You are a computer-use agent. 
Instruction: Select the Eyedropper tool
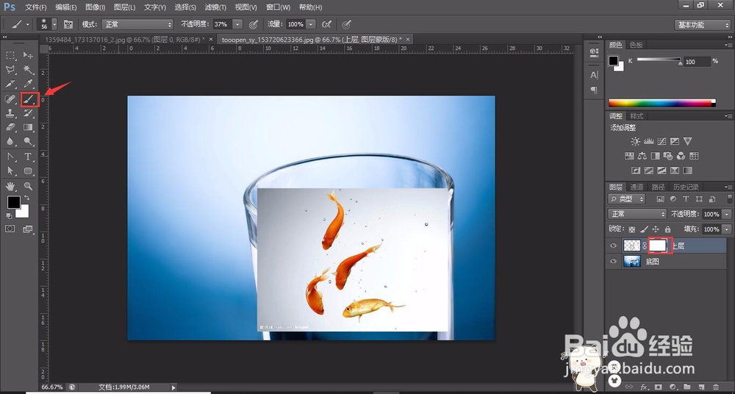click(x=28, y=85)
